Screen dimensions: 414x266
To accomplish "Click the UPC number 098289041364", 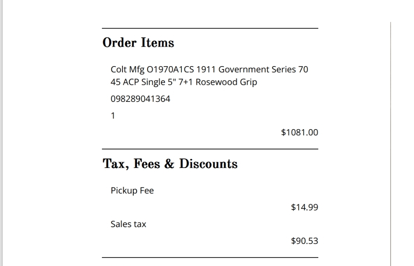I will click(140, 99).
